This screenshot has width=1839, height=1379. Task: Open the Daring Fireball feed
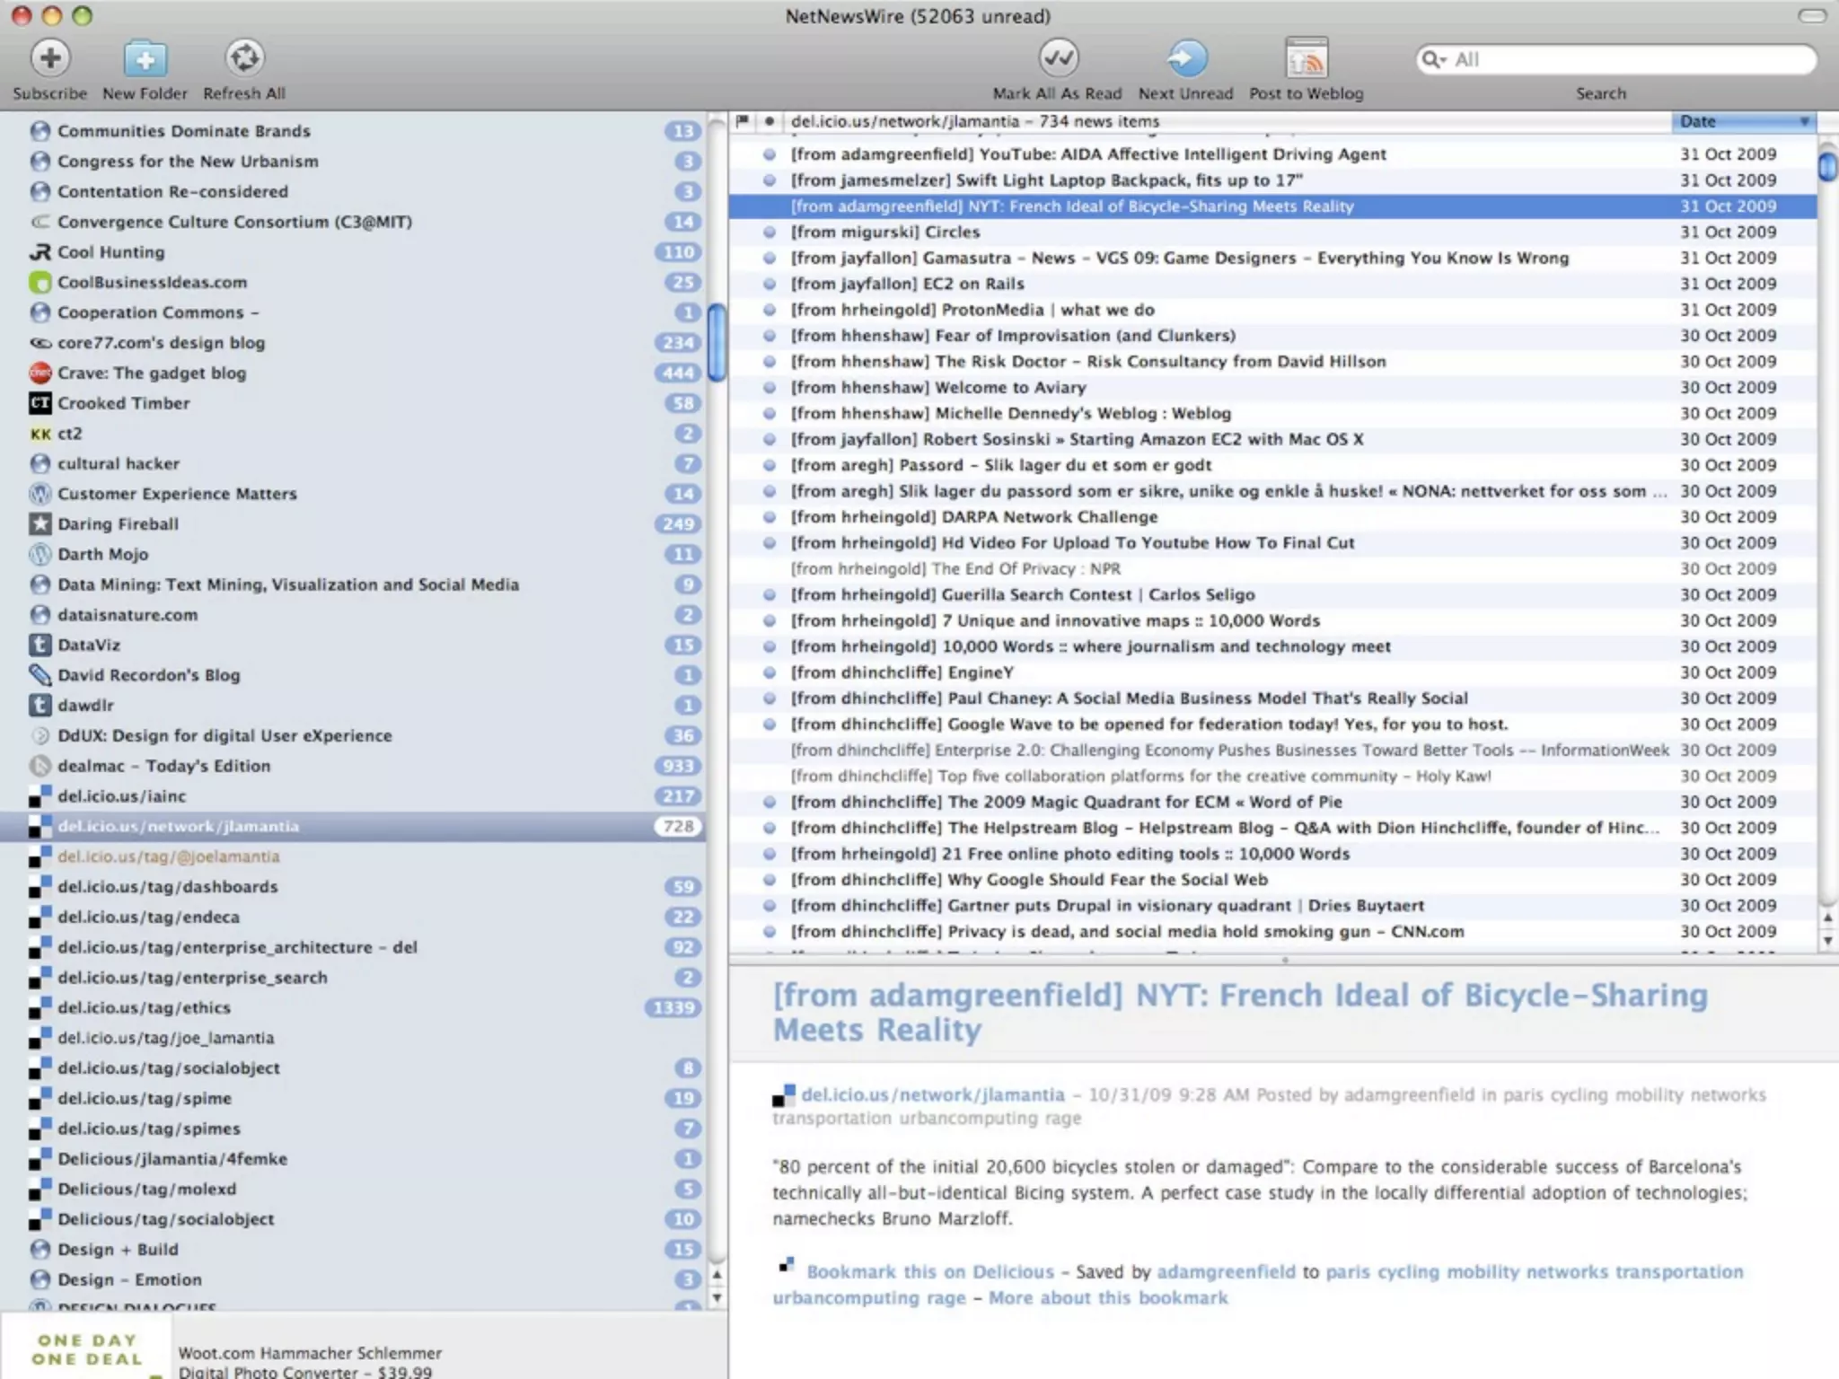point(118,524)
